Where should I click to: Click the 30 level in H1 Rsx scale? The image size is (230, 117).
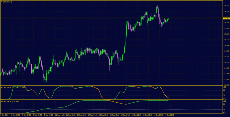[x=225, y=95]
